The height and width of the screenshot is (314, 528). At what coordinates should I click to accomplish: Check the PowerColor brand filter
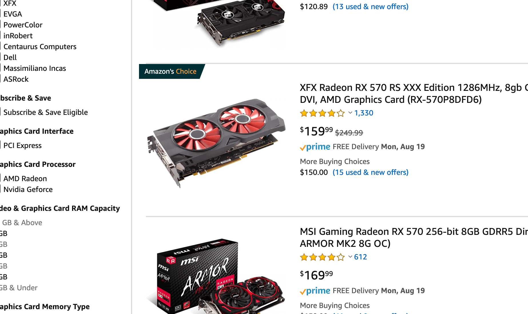point(23,25)
